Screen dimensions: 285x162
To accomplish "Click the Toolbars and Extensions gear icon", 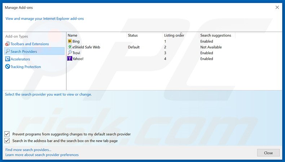I will click(8, 44).
